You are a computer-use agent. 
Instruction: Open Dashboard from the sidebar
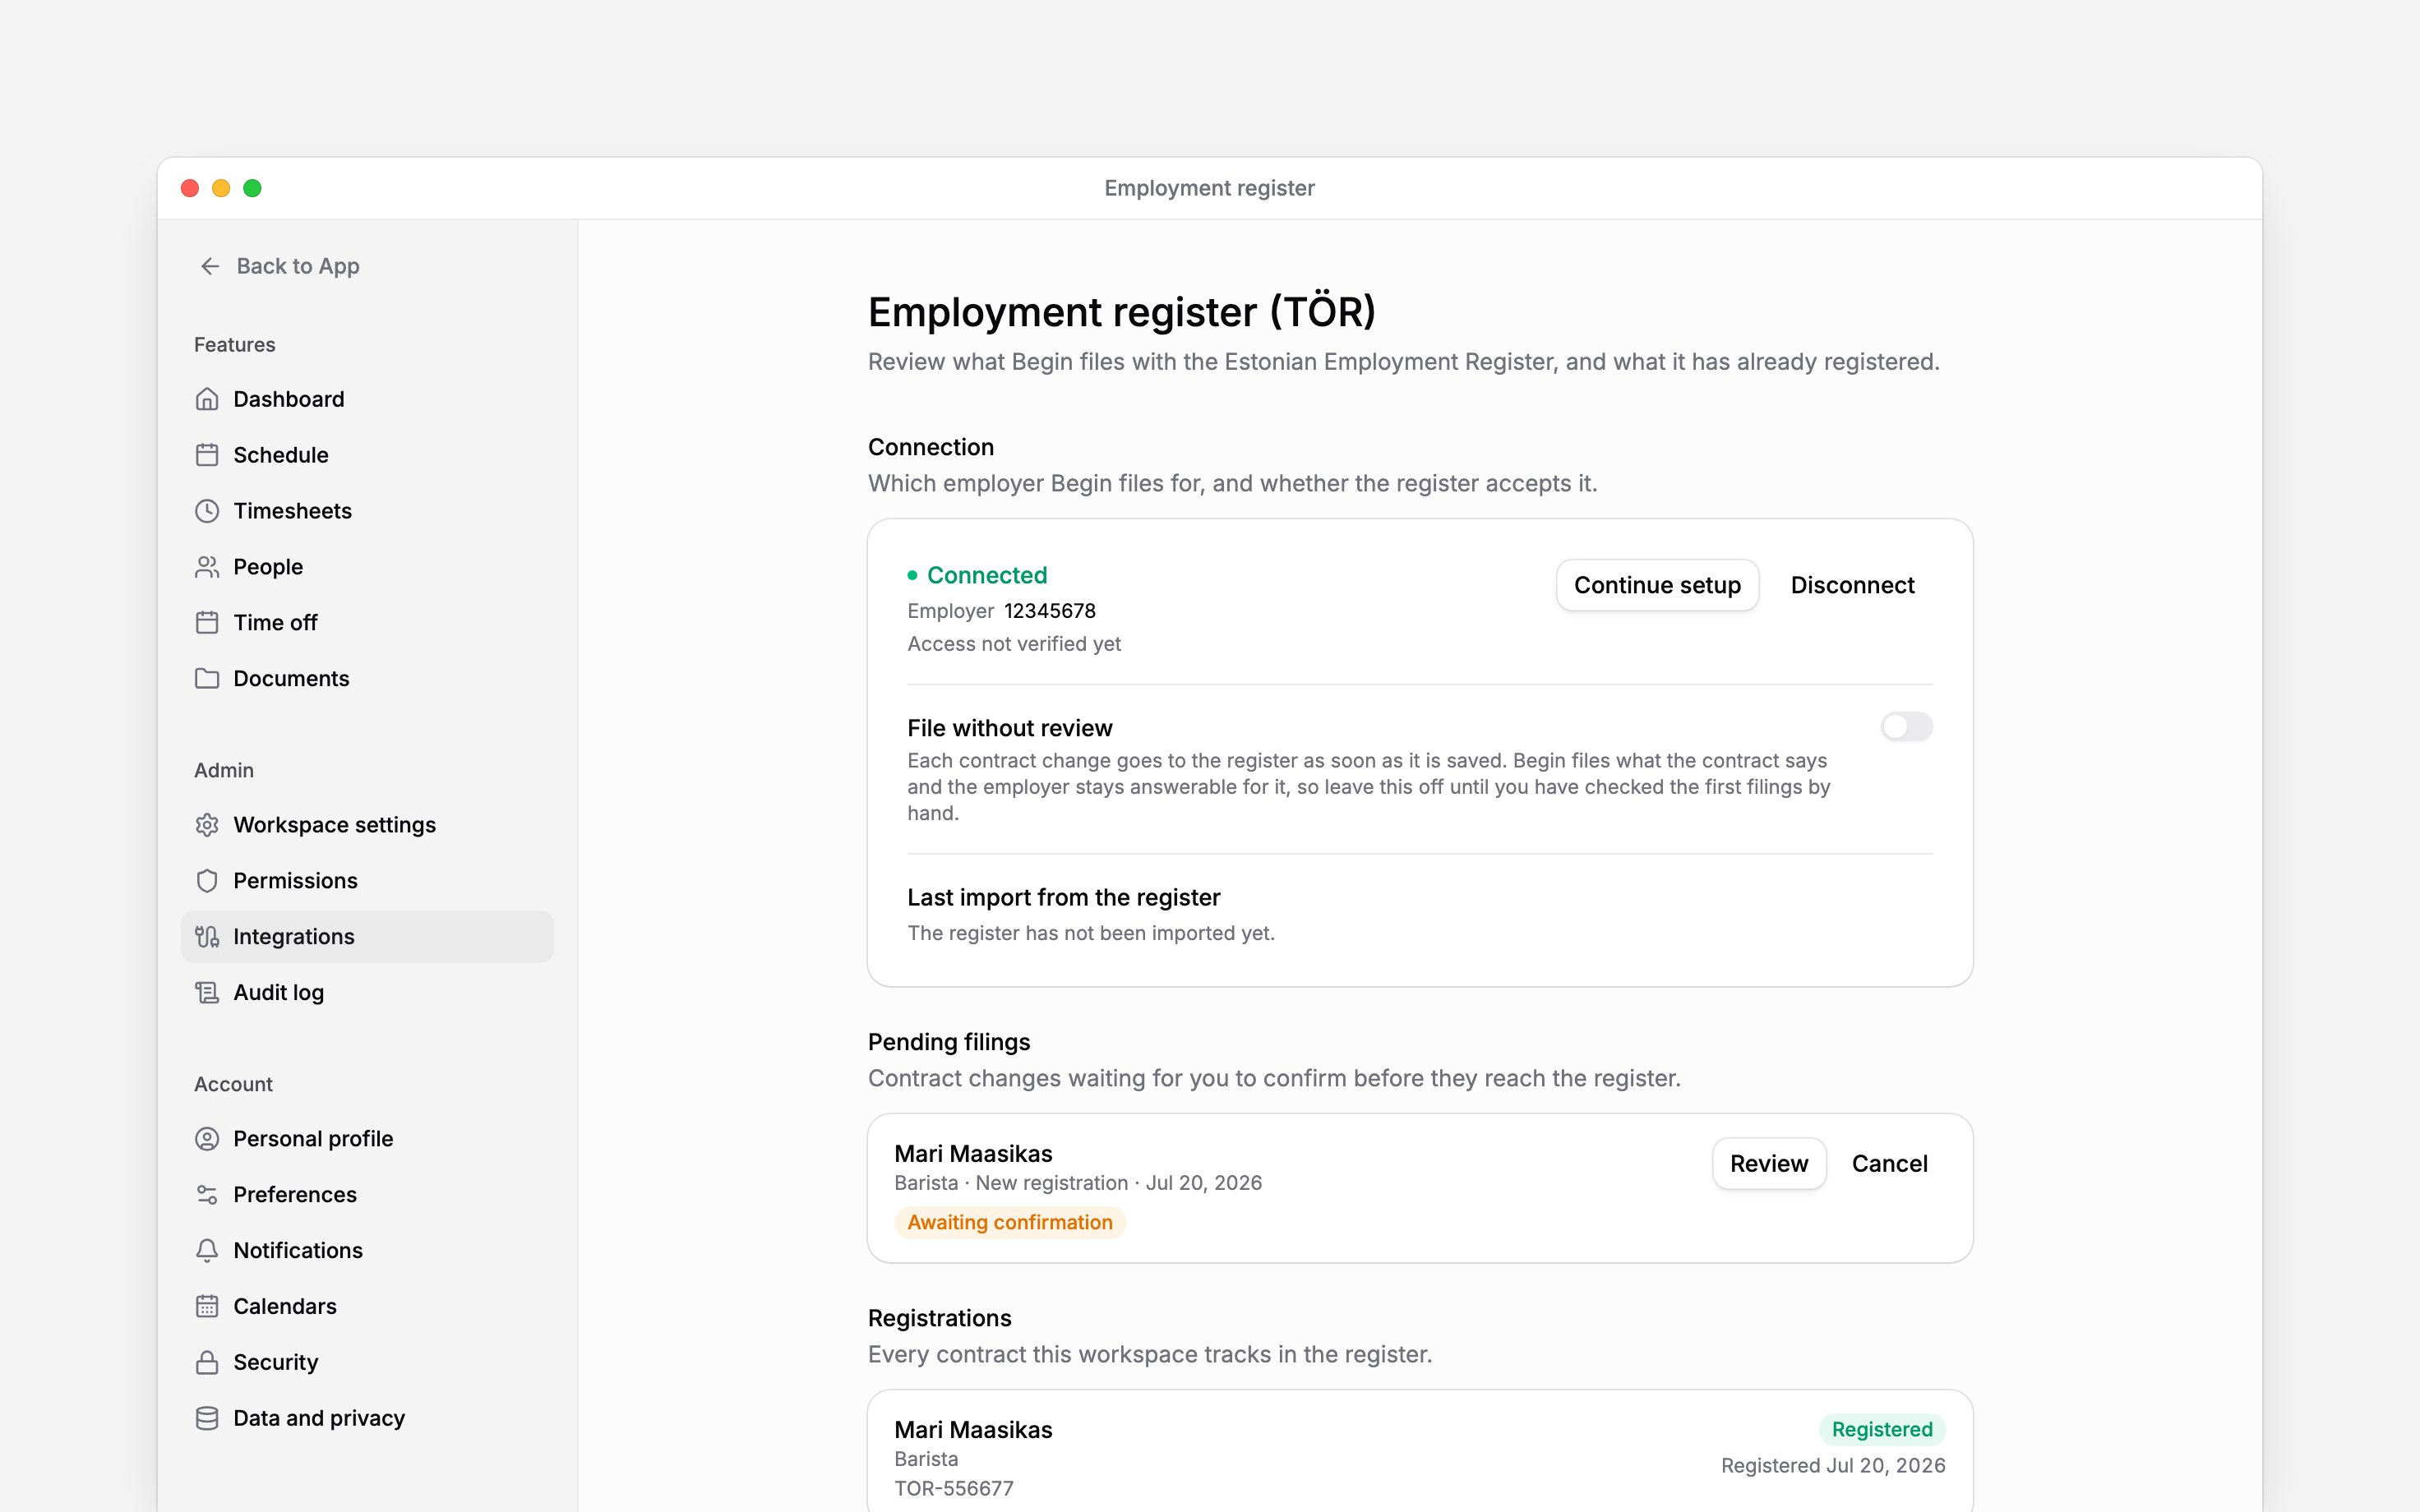tap(367, 399)
